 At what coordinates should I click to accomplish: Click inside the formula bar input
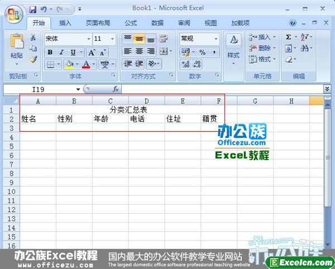[223, 89]
